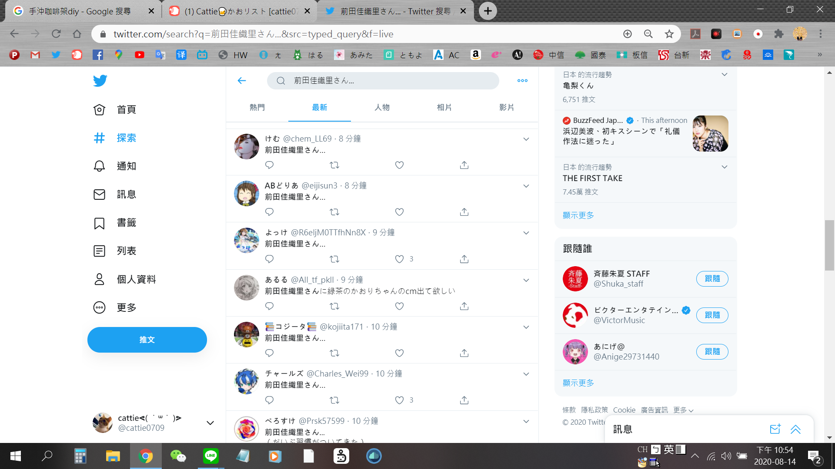Open Home (首頁) in the sidebar
Screen dimensions: 835x469
pos(115,109)
